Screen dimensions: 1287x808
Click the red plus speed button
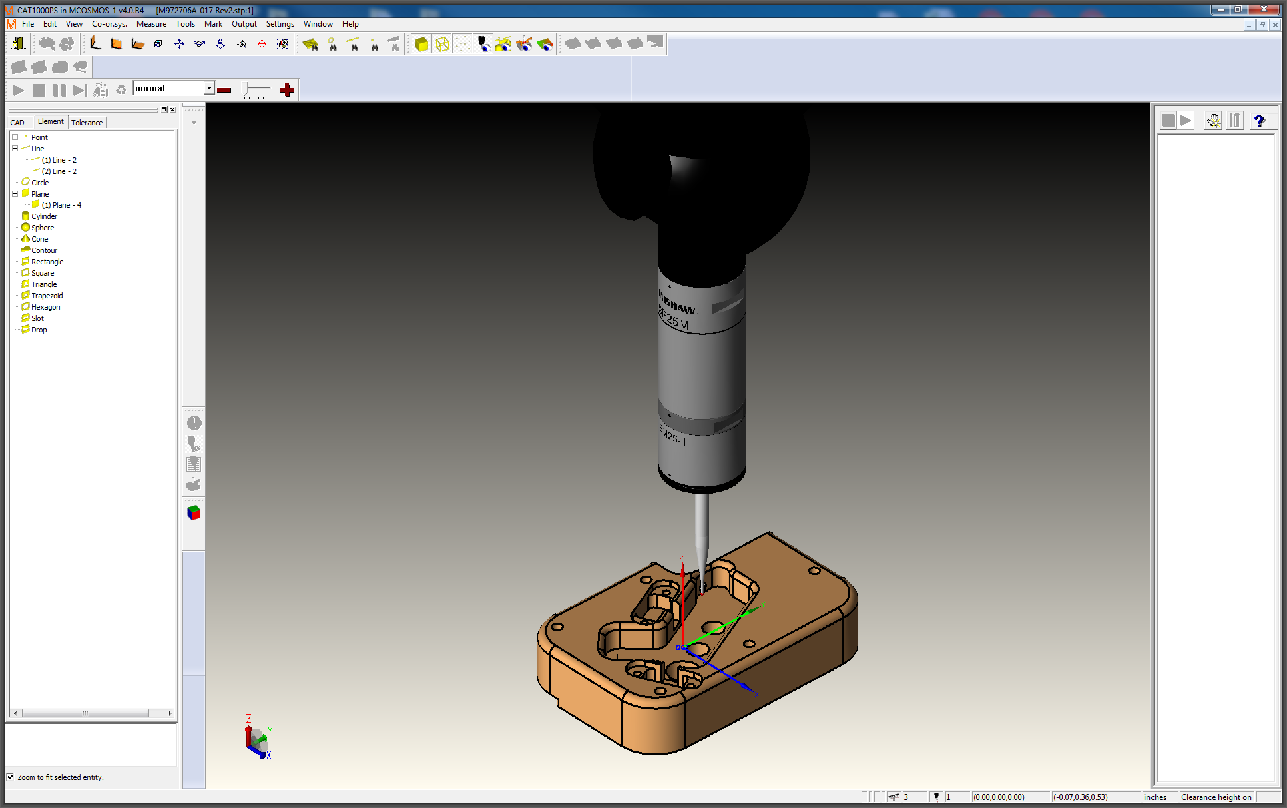pyautogui.click(x=287, y=90)
